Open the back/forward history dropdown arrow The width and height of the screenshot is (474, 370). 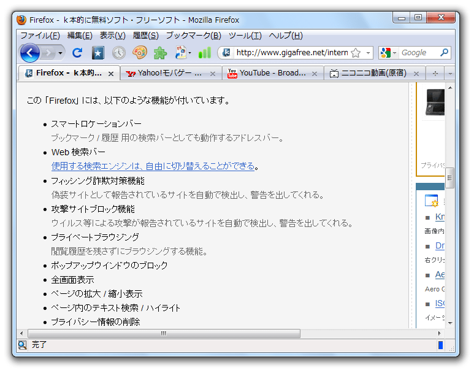tap(61, 53)
